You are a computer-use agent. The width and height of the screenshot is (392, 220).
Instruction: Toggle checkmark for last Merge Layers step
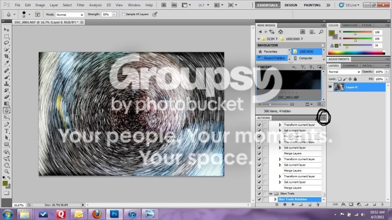click(259, 188)
